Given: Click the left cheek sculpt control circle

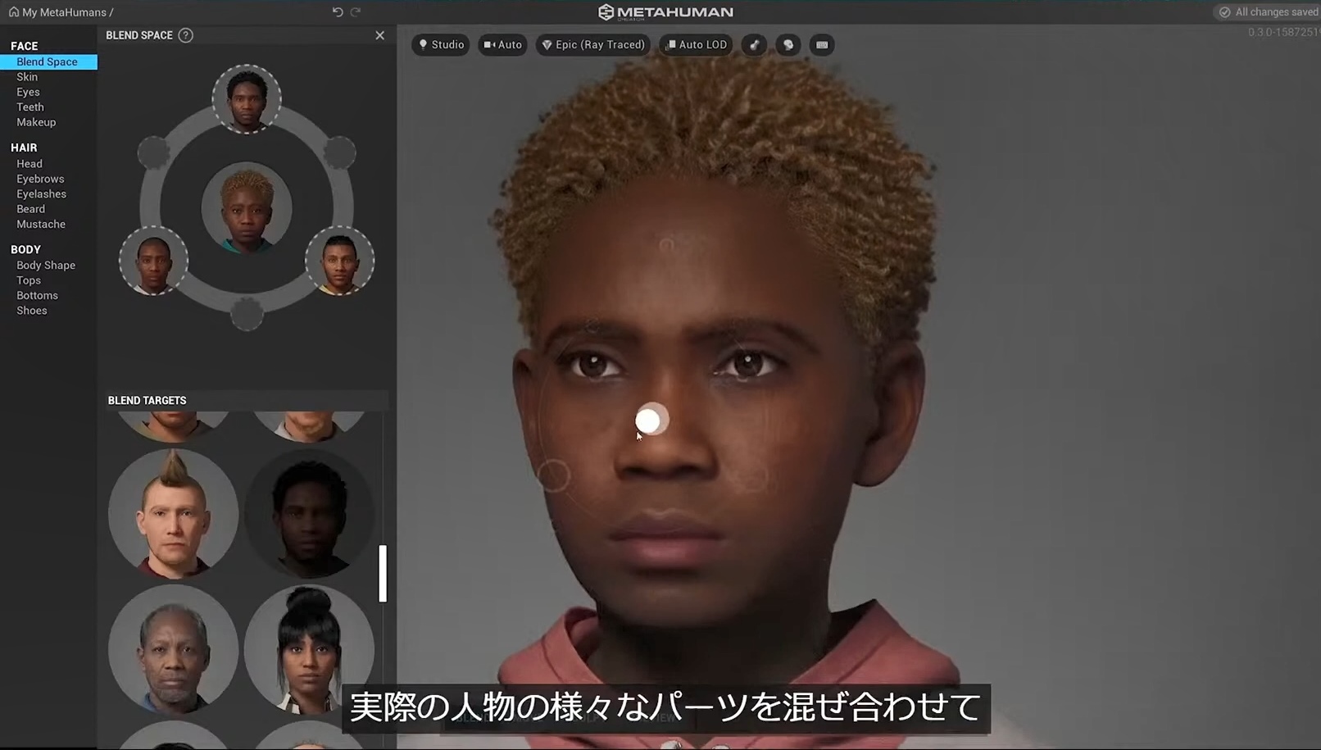Looking at the screenshot, I should pos(554,475).
